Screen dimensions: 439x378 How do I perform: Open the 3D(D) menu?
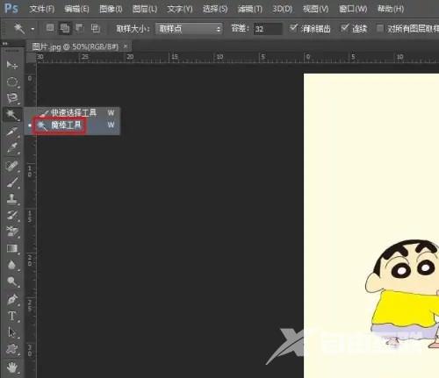[x=282, y=9]
